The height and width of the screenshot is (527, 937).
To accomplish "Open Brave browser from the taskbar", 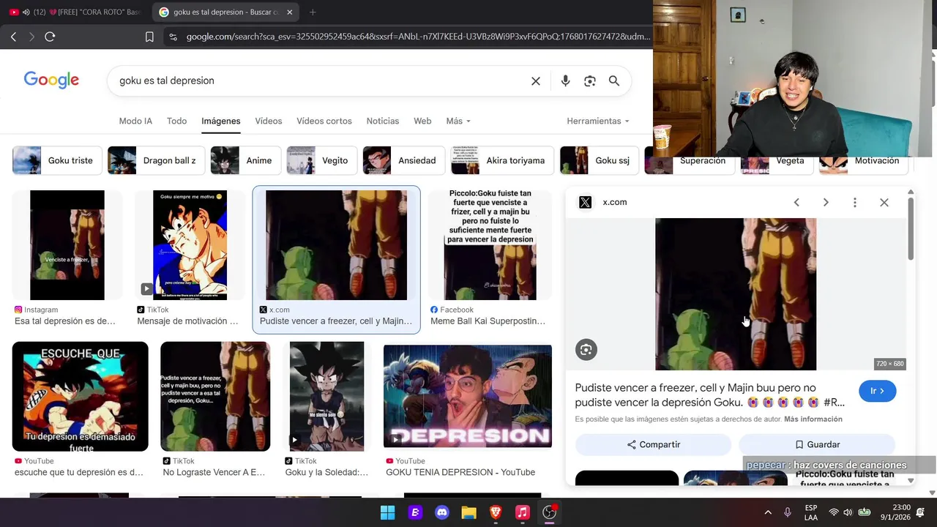I will pyautogui.click(x=496, y=512).
